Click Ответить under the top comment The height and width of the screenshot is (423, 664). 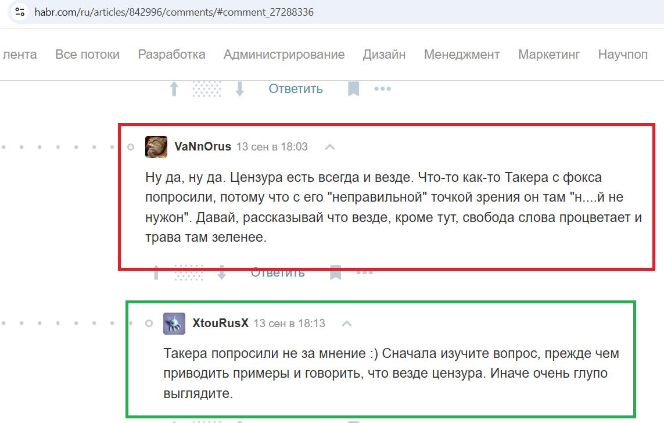[x=296, y=89]
